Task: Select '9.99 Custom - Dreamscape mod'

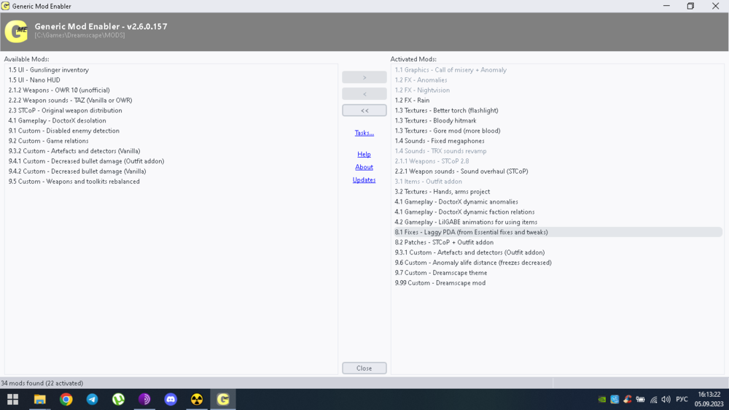Action: (x=440, y=283)
